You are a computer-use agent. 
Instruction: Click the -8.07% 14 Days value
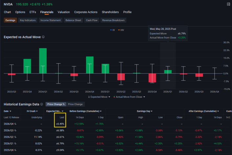click(80, 130)
